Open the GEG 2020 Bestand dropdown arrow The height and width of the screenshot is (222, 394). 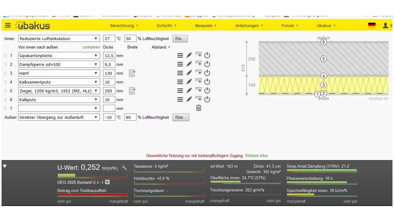point(107,182)
